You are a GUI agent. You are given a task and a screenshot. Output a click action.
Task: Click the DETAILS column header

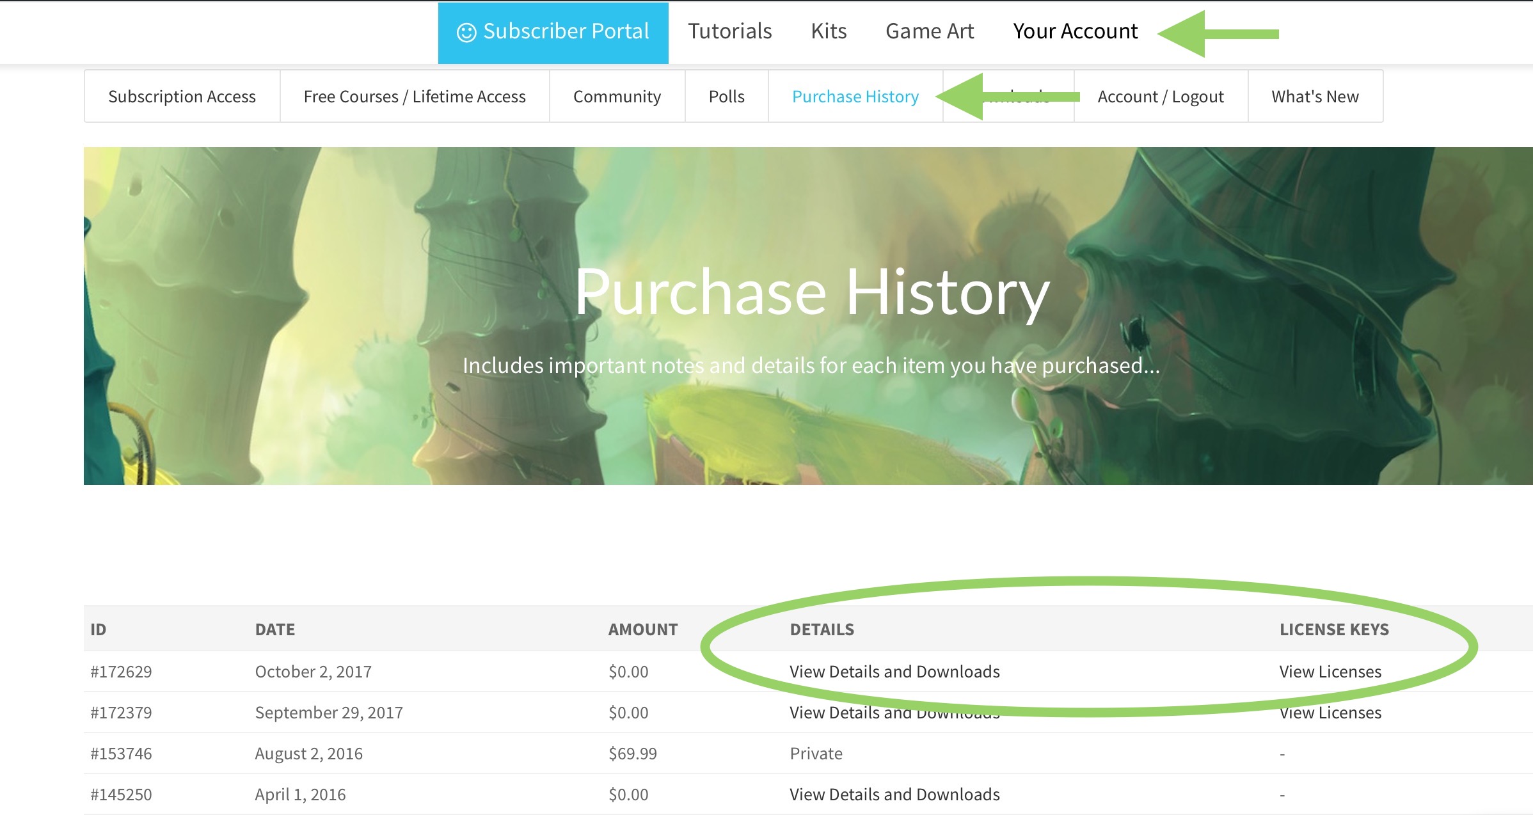[822, 629]
